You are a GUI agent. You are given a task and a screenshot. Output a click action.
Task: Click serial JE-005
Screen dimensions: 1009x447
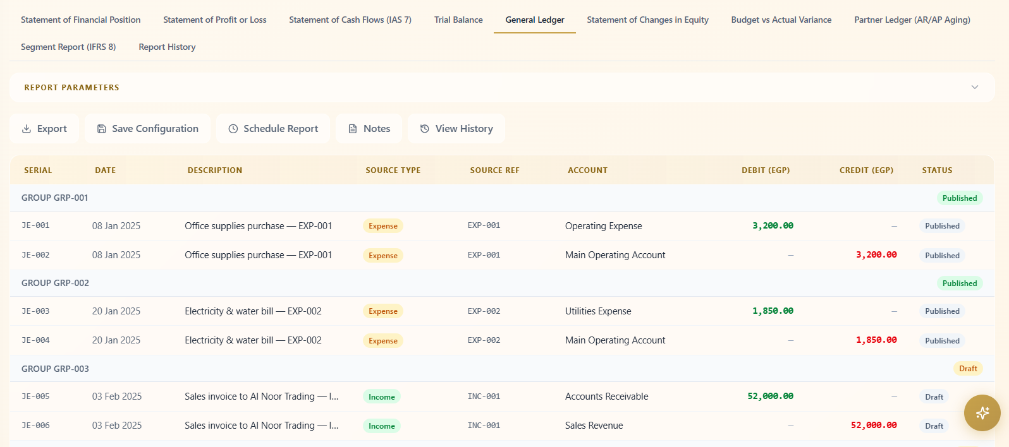coord(35,396)
